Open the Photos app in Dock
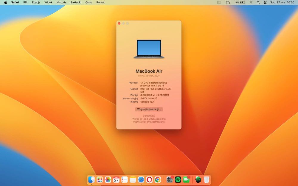298x186 pixels. point(108,179)
